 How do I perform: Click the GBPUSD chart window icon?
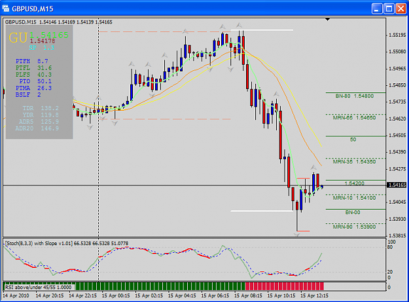(6, 9)
